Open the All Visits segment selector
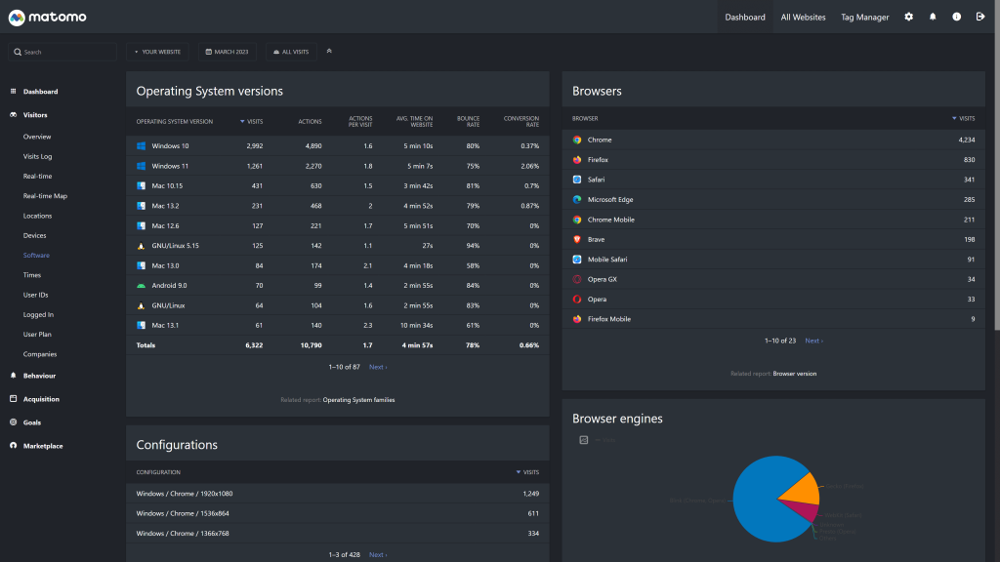Viewport: 1000px width, 562px height. (x=291, y=52)
